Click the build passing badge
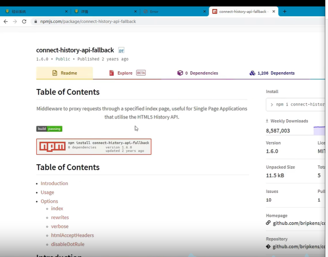Screen dimensions: 328x257 point(49,129)
